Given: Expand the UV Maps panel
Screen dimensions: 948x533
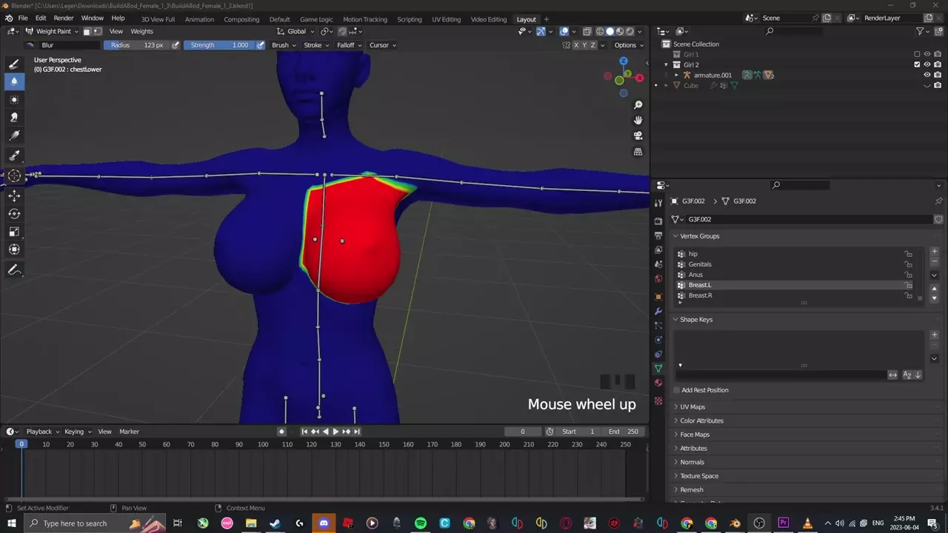Looking at the screenshot, I should point(692,406).
